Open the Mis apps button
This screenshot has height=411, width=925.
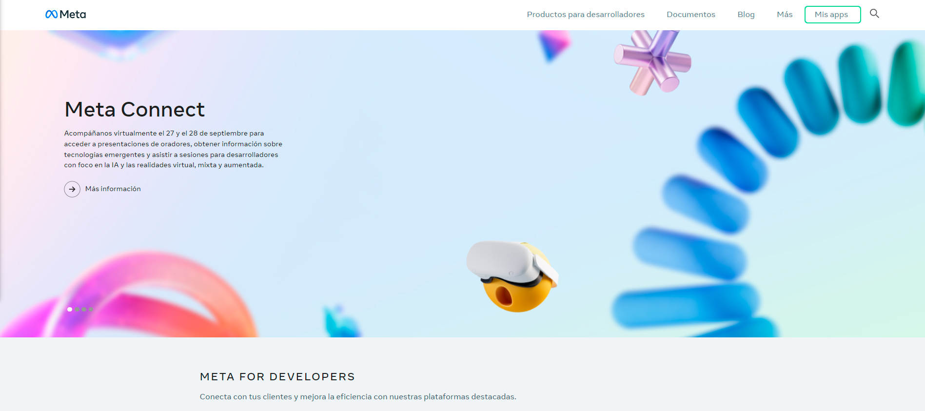(832, 15)
